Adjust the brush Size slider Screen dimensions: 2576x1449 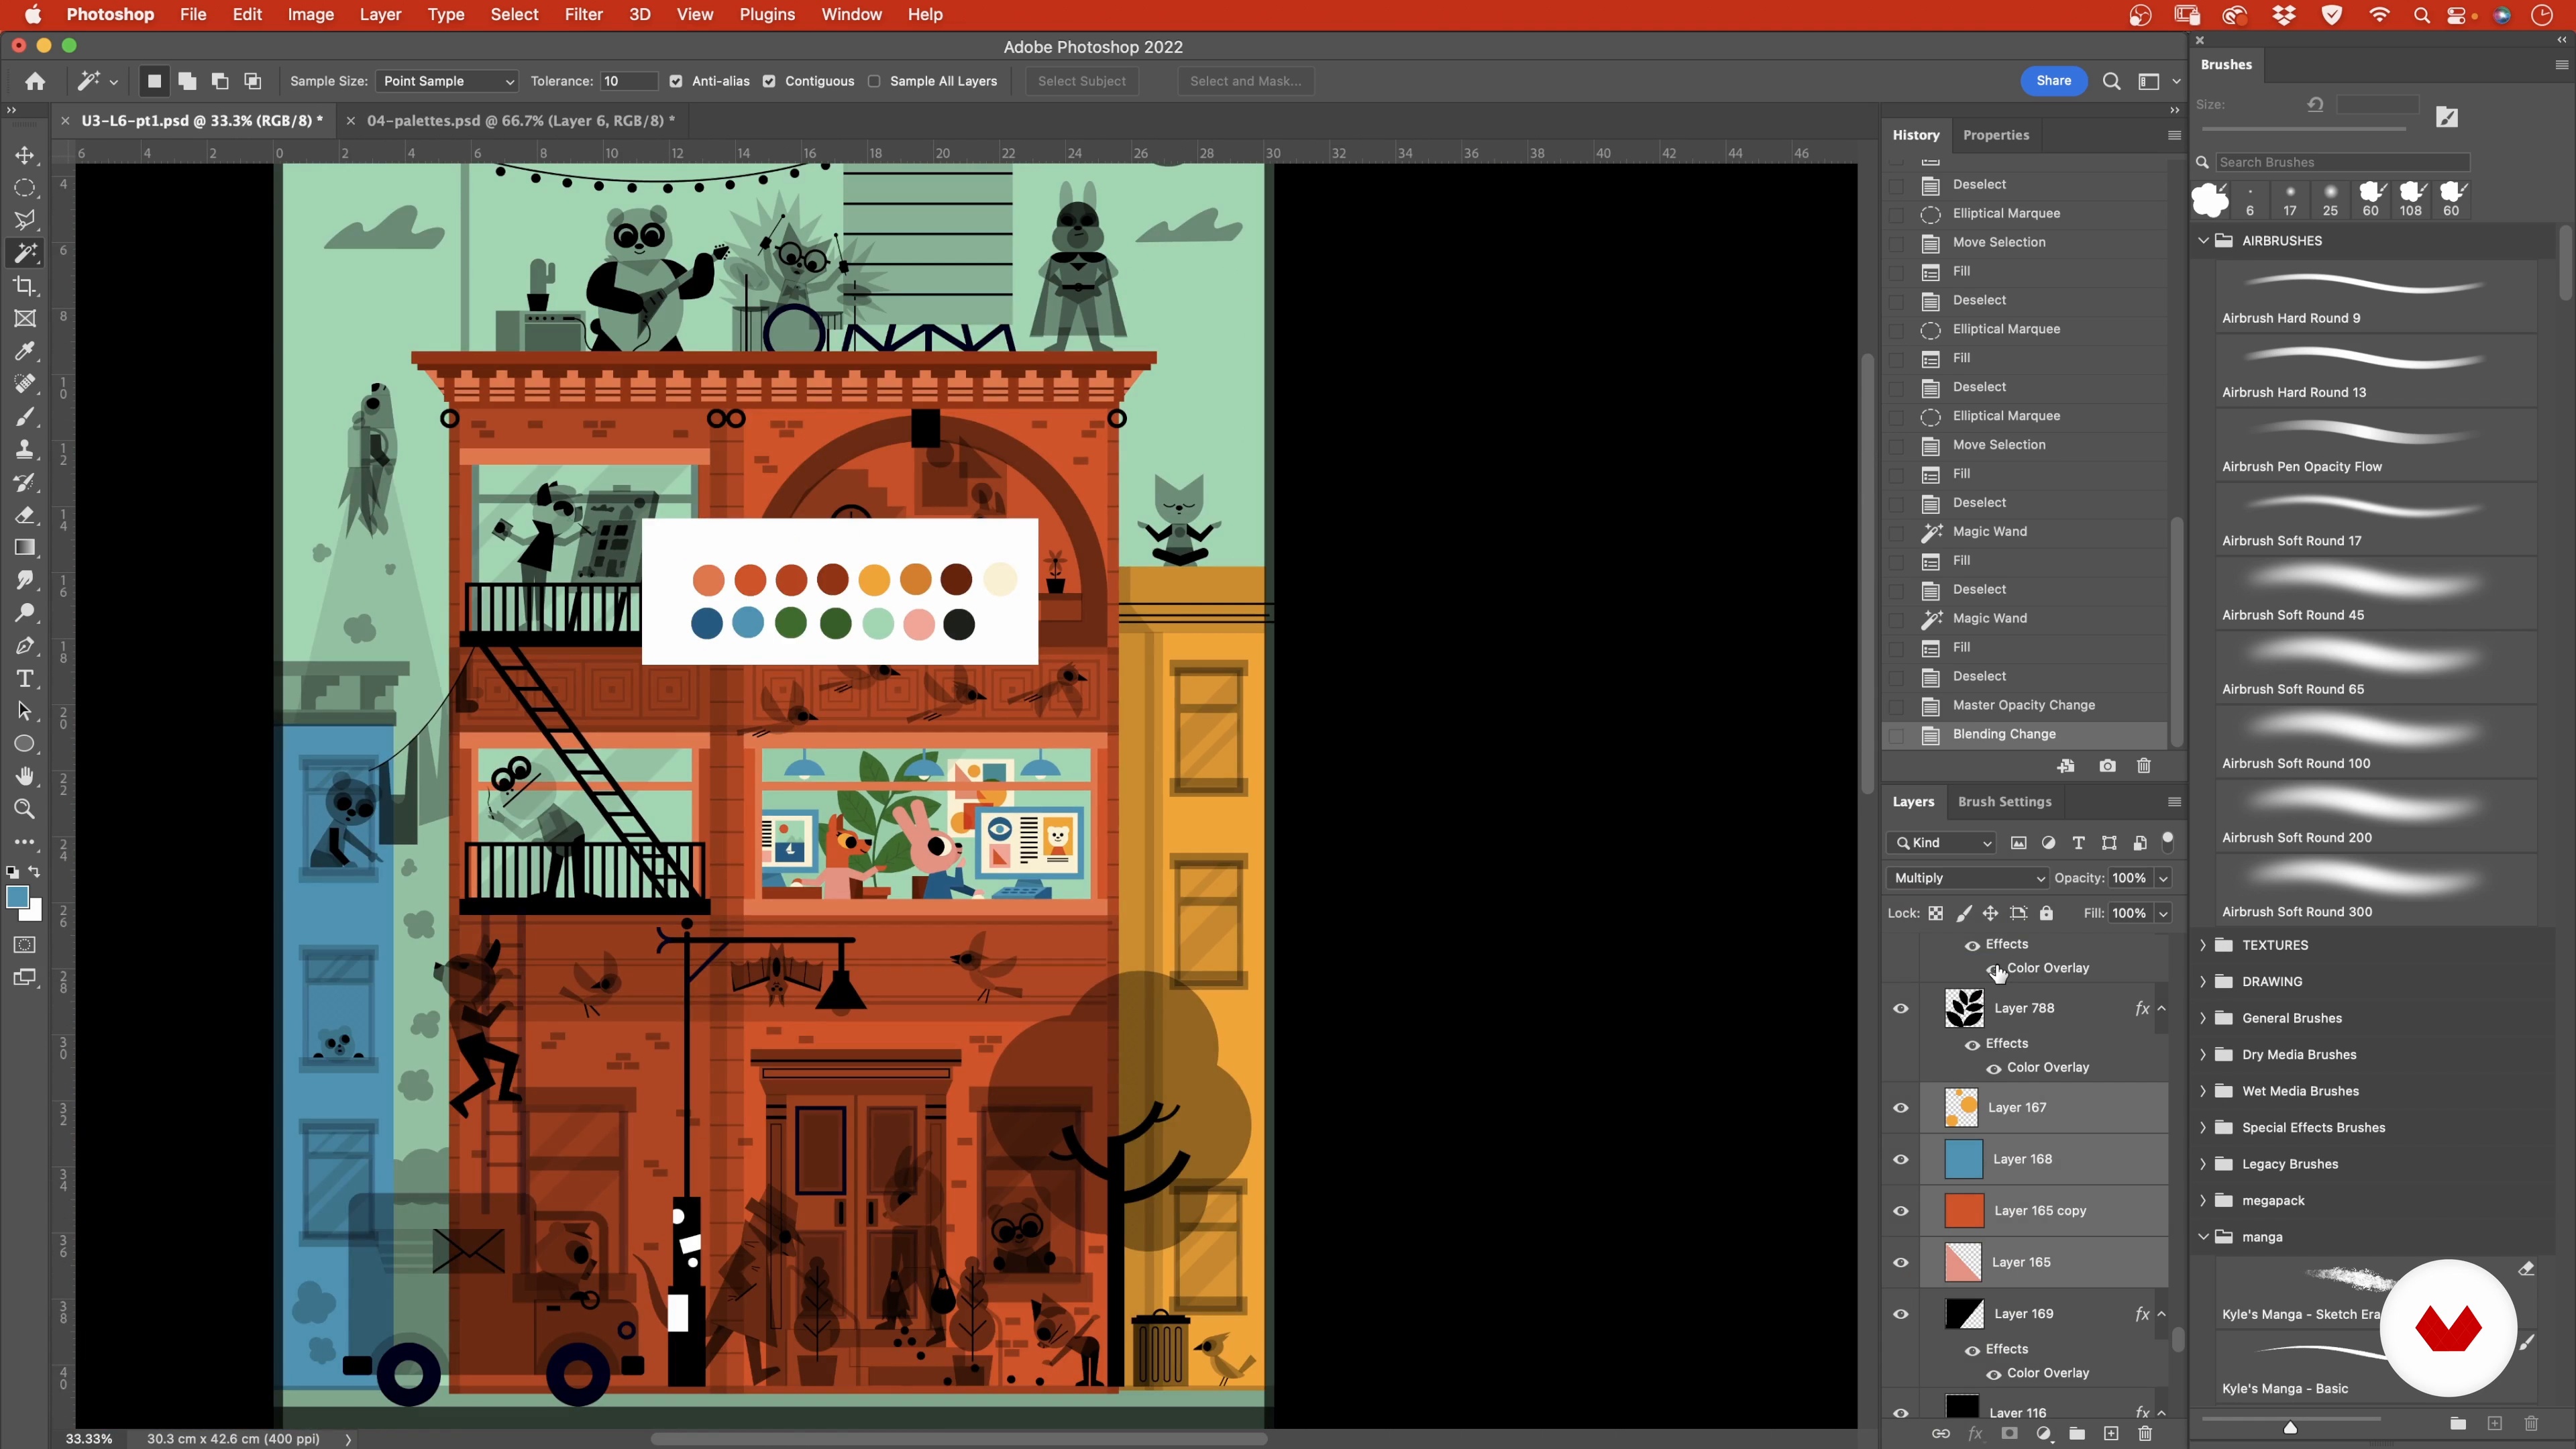(2303, 128)
